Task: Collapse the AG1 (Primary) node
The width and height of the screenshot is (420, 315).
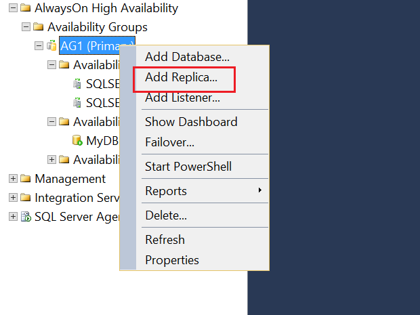Action: tap(39, 46)
